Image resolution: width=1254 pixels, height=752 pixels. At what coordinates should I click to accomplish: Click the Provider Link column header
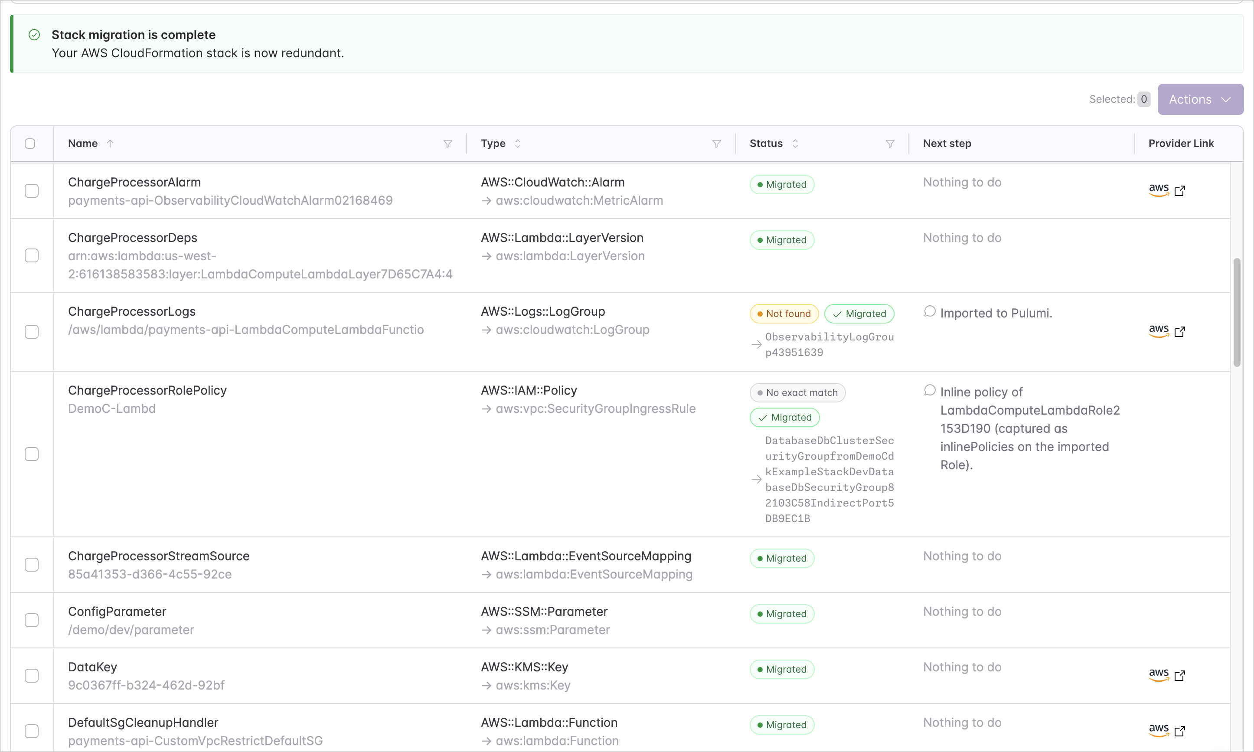pos(1181,144)
